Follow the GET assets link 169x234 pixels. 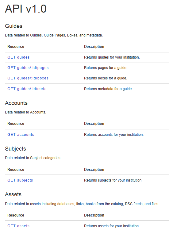tap(18, 226)
